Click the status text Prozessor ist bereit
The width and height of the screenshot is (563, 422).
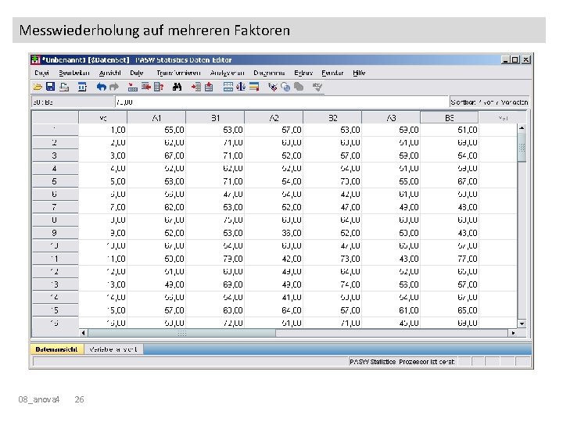pyautogui.click(x=427, y=362)
